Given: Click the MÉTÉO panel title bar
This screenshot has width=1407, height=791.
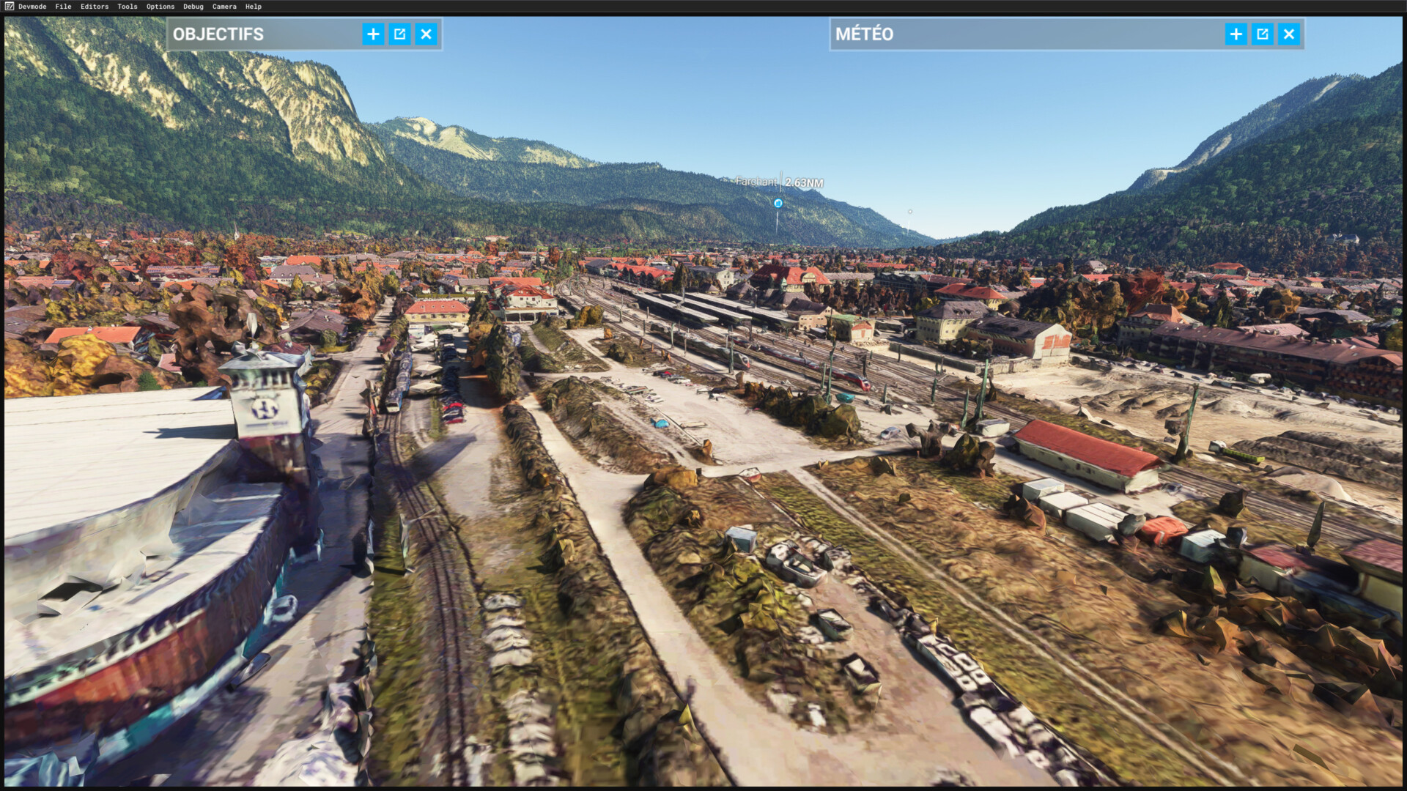Looking at the screenshot, I should [1026, 34].
